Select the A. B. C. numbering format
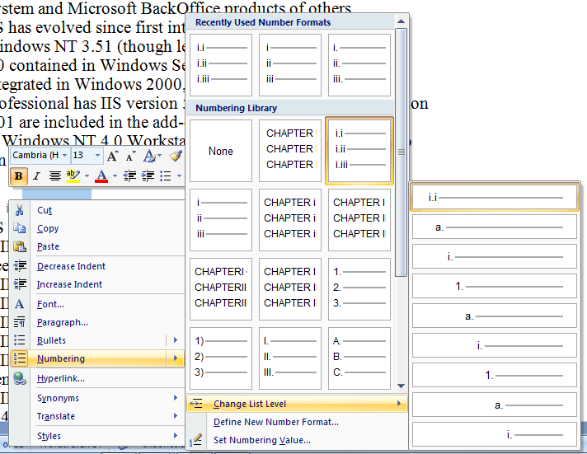 click(x=359, y=358)
